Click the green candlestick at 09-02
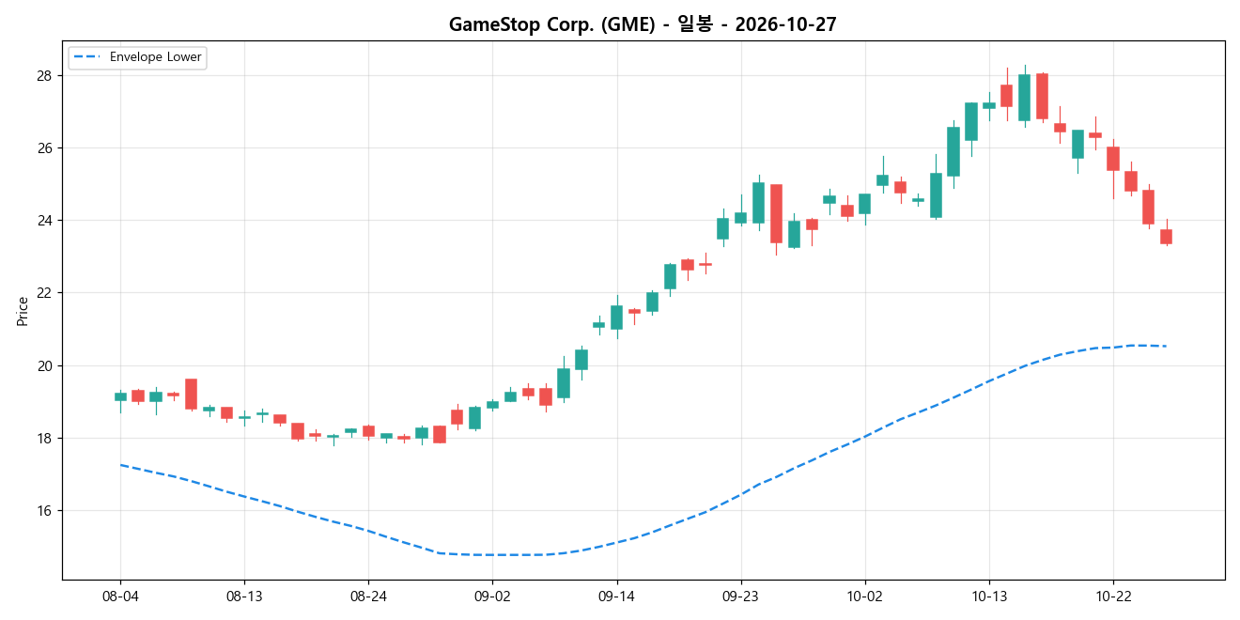 (492, 405)
